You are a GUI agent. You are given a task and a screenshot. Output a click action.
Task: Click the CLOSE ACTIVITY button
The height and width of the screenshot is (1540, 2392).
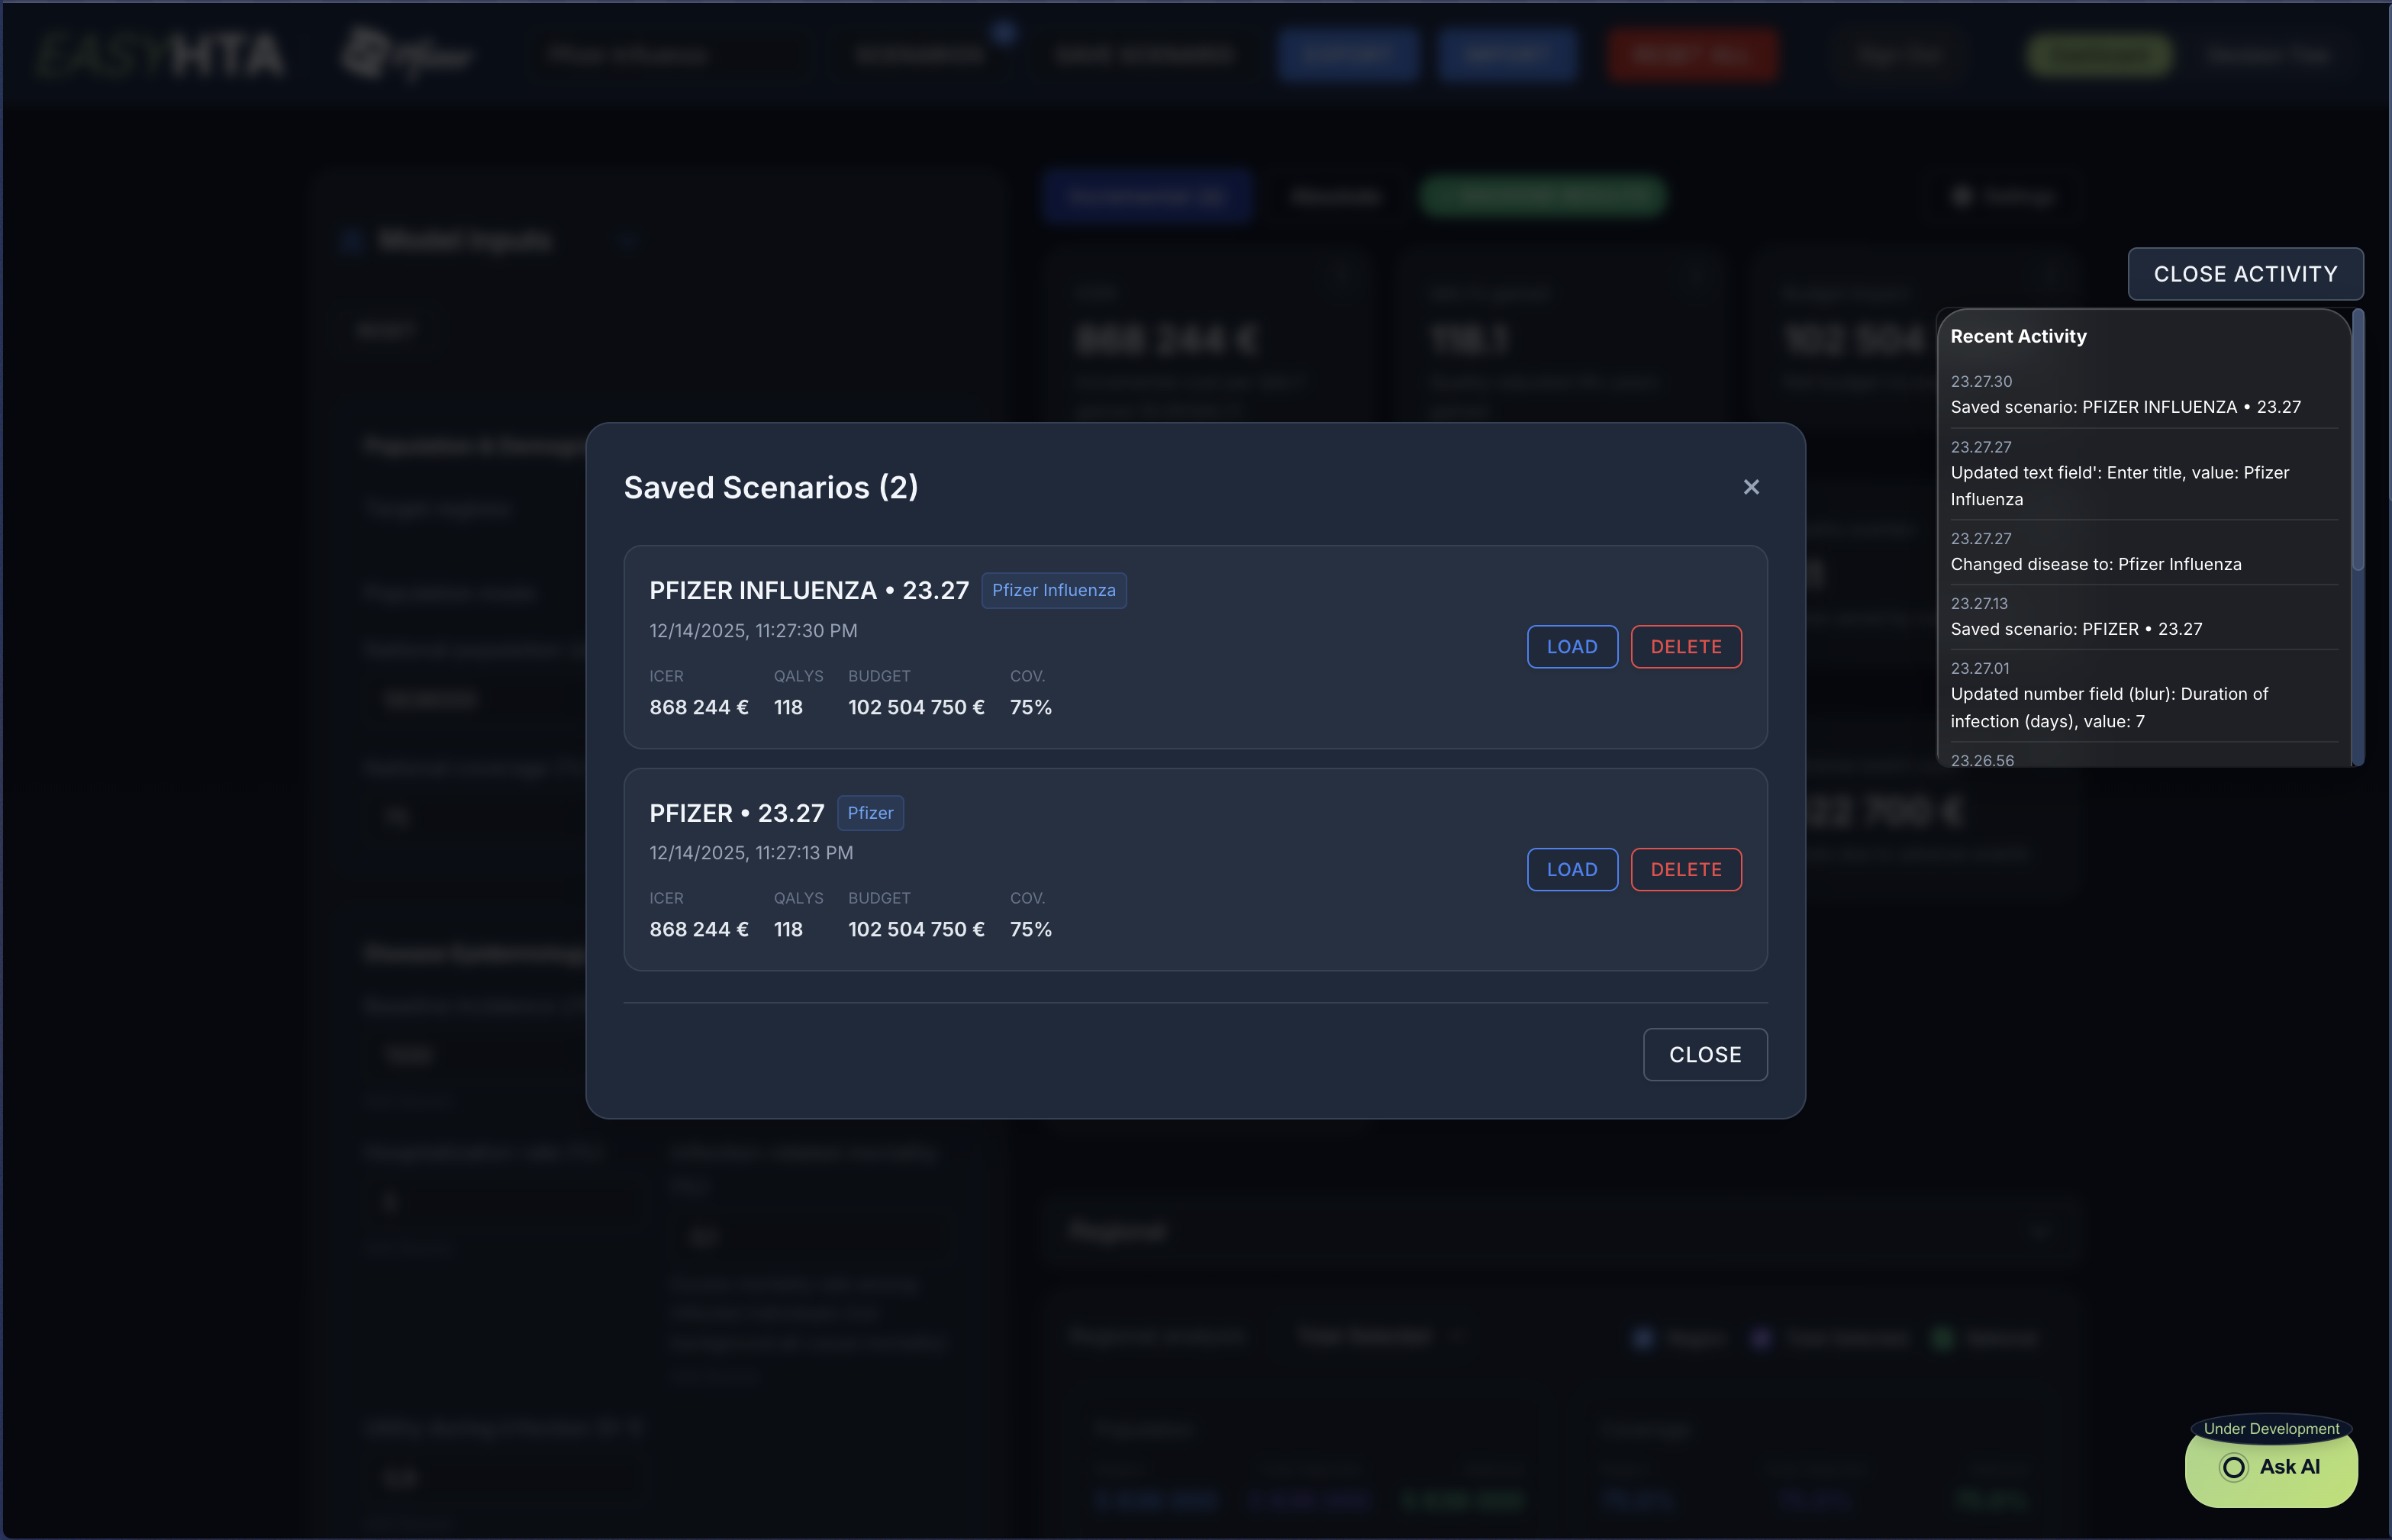2245,274
